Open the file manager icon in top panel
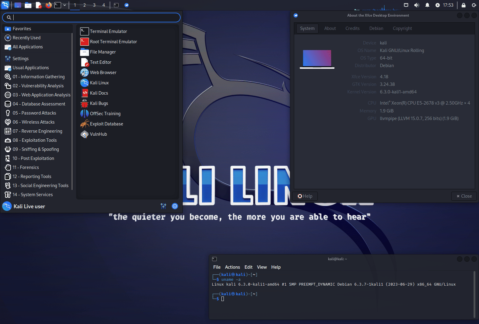 pos(28,5)
